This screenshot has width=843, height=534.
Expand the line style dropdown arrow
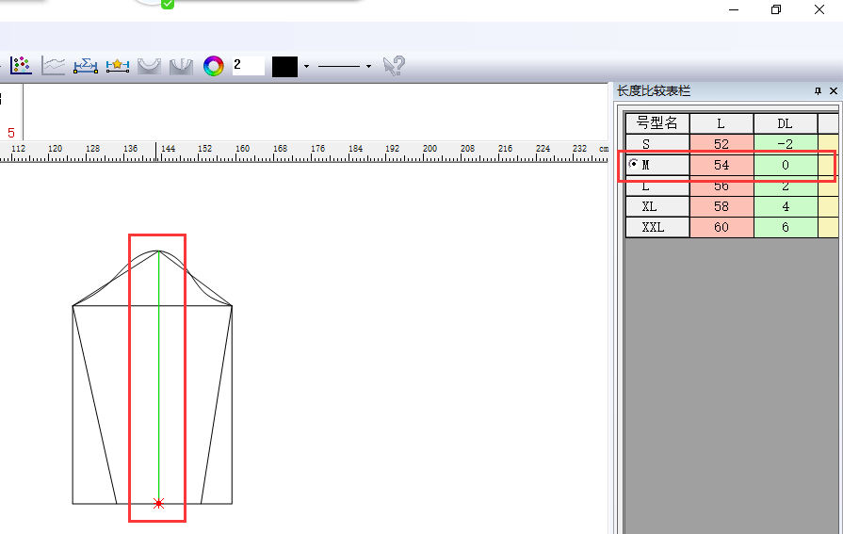(x=368, y=67)
